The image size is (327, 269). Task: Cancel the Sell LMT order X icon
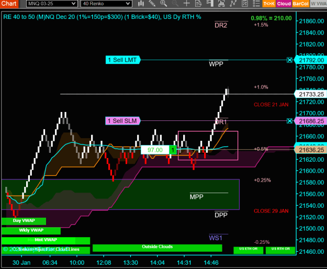289,60
